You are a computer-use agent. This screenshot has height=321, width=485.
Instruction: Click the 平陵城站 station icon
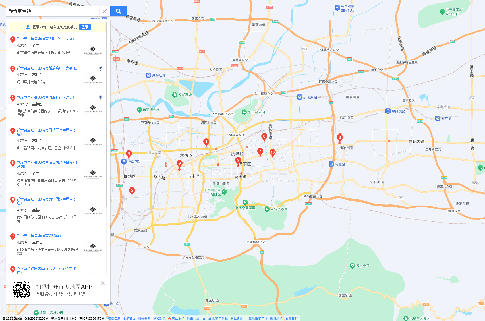tap(388, 111)
